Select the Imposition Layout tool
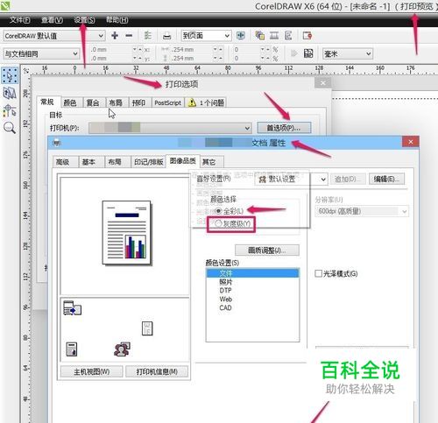Screen dimensions: 438x423 10,93
